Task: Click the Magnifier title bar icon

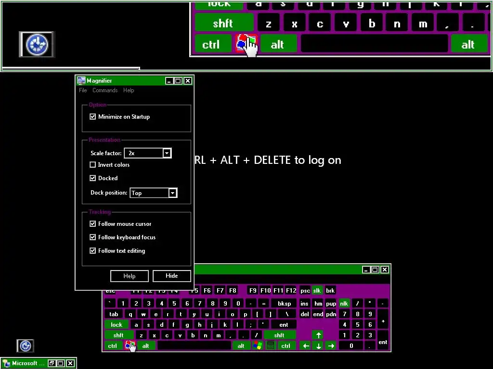Action: (x=81, y=81)
